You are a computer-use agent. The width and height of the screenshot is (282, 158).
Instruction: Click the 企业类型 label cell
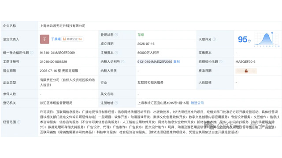click(19, 83)
